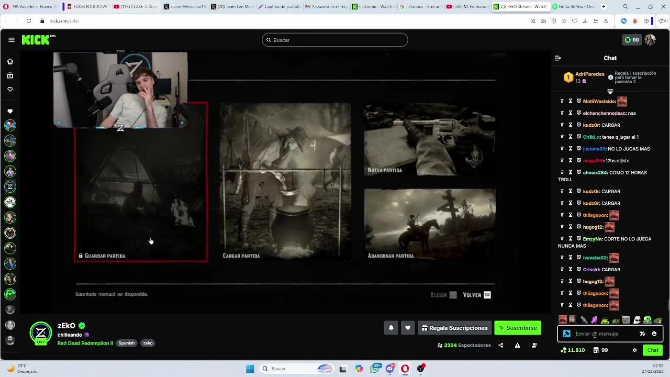Switch to the (113) CLASE 7 YouTube tab
The width and height of the screenshot is (670, 377).
(135, 7)
